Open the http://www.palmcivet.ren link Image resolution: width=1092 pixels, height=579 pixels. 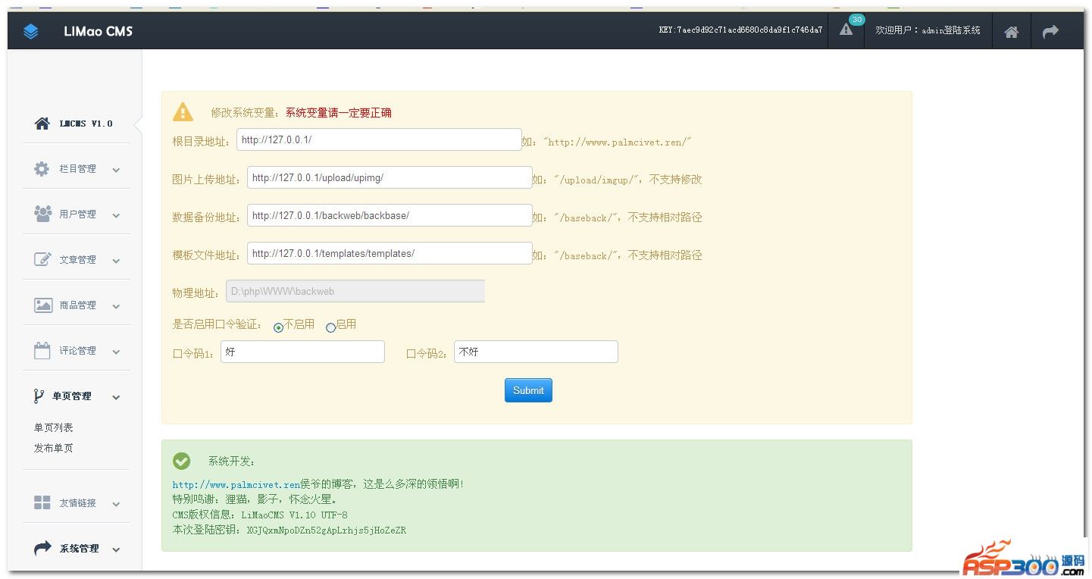click(x=236, y=484)
